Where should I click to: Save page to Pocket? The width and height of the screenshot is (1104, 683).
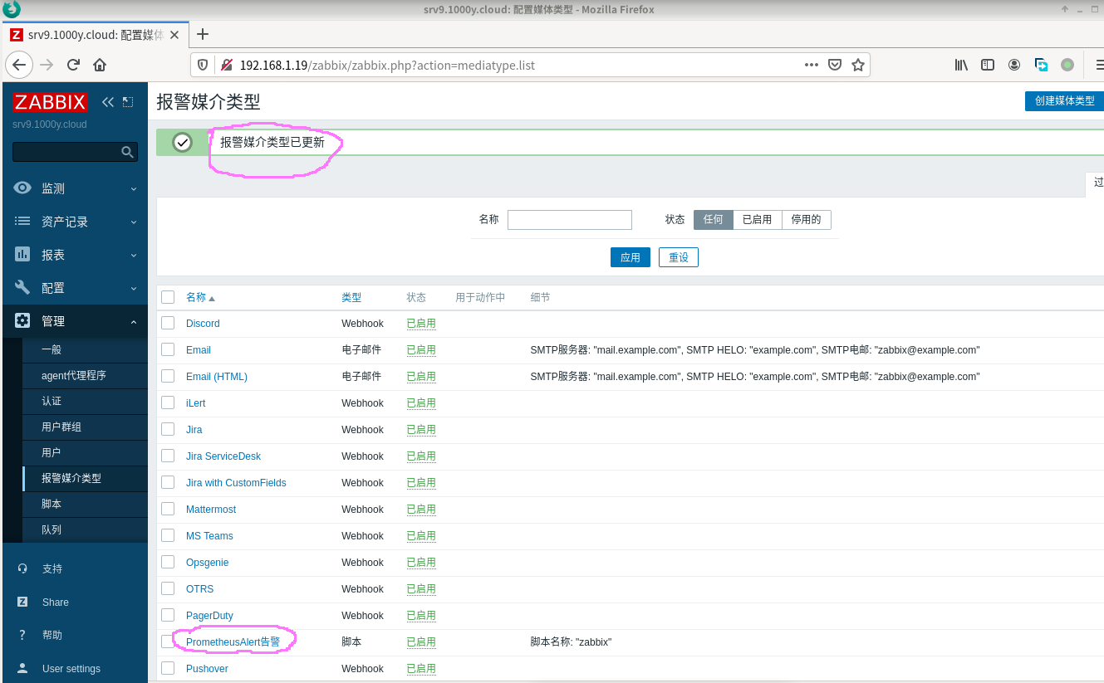coord(835,65)
